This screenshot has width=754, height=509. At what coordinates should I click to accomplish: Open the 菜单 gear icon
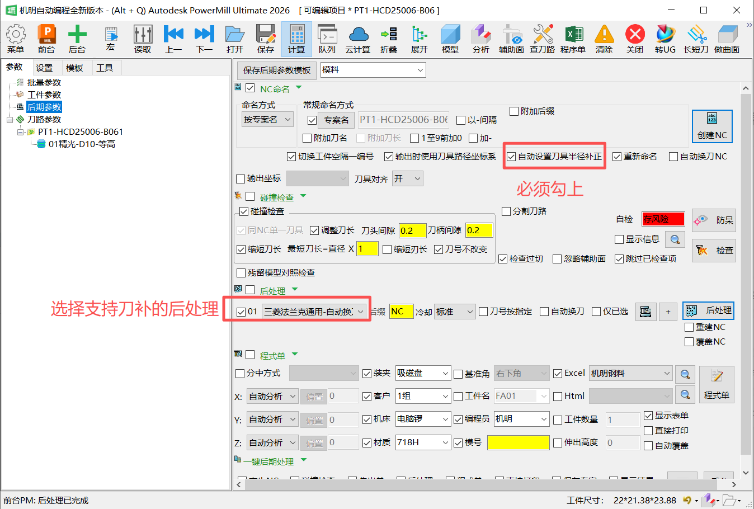[x=16, y=39]
